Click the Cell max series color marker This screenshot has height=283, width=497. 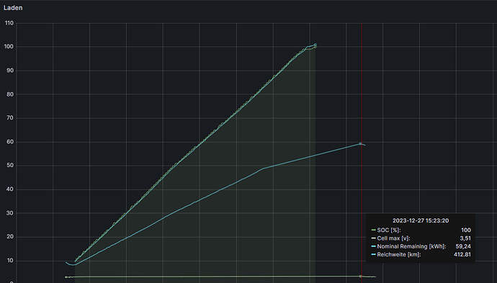tap(373, 238)
